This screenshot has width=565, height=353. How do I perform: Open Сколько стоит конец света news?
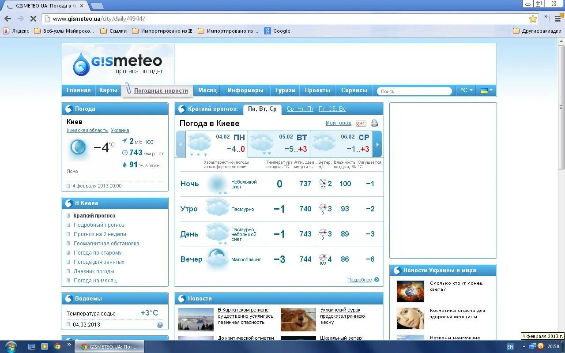coord(456,286)
